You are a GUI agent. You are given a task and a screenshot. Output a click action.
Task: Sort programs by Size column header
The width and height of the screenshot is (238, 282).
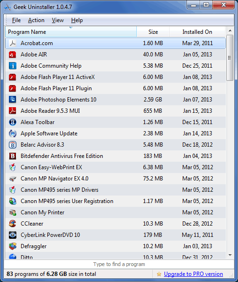pos(153,32)
